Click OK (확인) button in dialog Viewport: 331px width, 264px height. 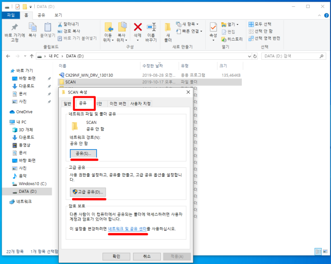pos(116,256)
